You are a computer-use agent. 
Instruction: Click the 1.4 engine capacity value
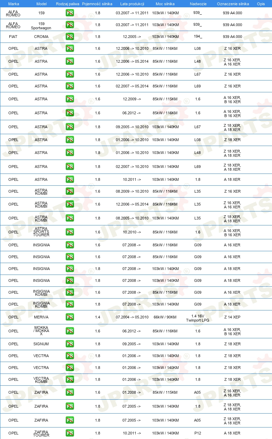pos(97,317)
